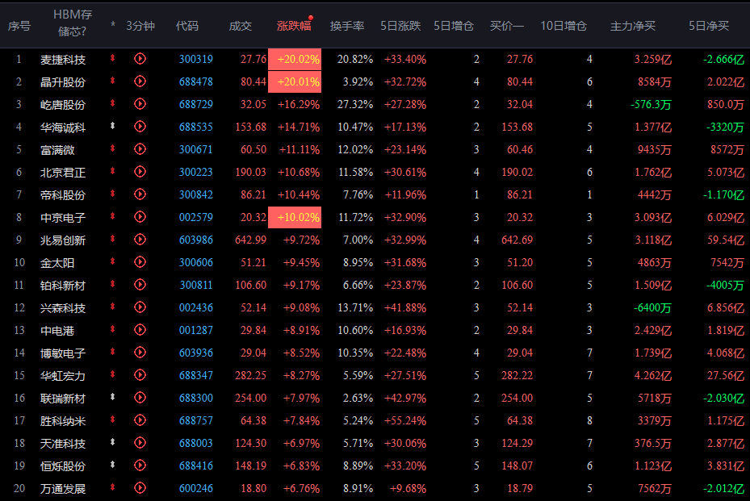Click 5-day net buy -2.666亿
Image resolution: width=750 pixels, height=501 pixels.
(x=723, y=59)
